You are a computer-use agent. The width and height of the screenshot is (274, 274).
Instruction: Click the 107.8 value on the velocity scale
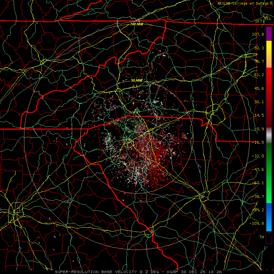258,34
